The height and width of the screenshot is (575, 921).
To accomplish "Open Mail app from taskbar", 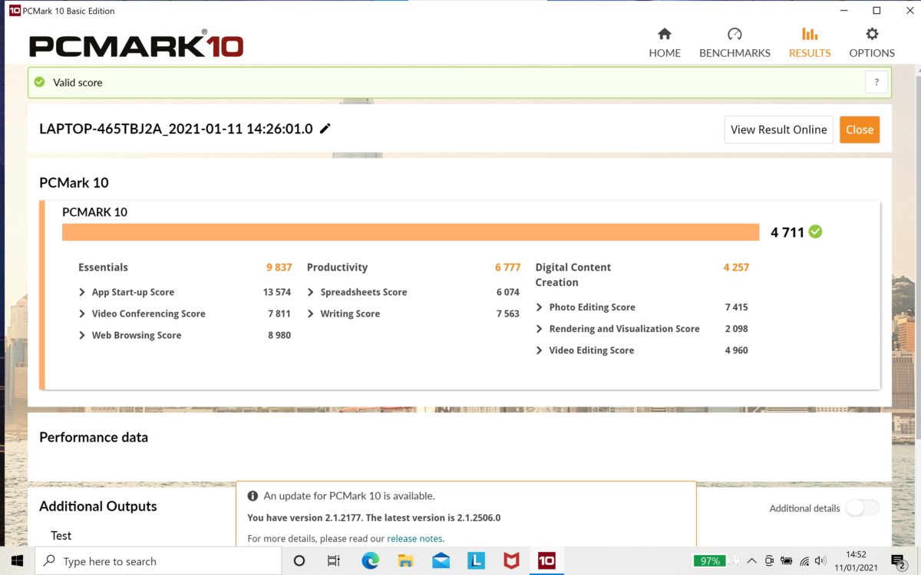I will click(441, 560).
